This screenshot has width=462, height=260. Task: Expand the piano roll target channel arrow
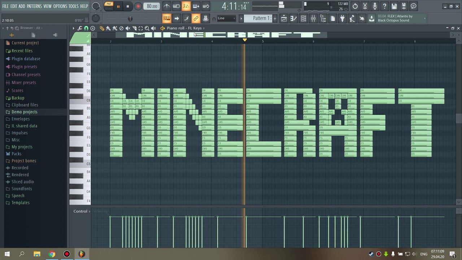(204, 28)
